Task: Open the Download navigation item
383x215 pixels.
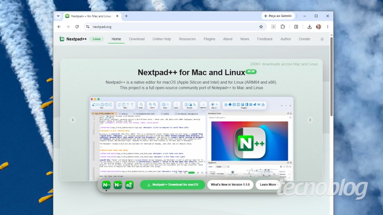Action: pyautogui.click(x=137, y=39)
